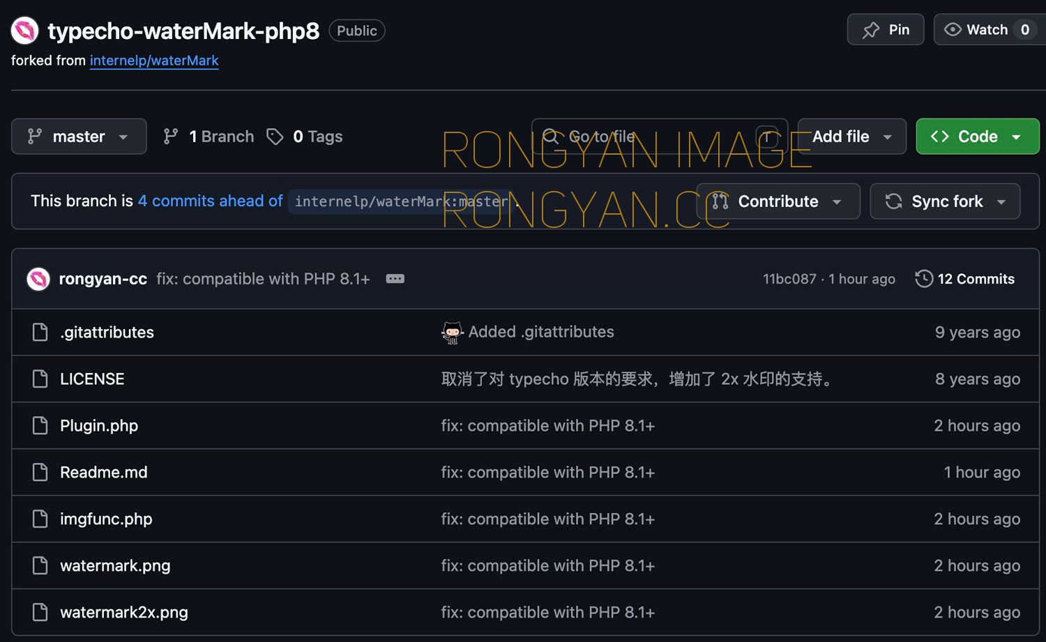1046x642 pixels.
Task: Click the file icon next to .gitattributes
Action: pyautogui.click(x=40, y=333)
